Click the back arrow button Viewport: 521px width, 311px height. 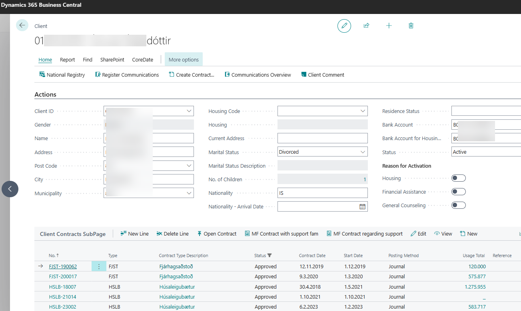tap(22, 25)
